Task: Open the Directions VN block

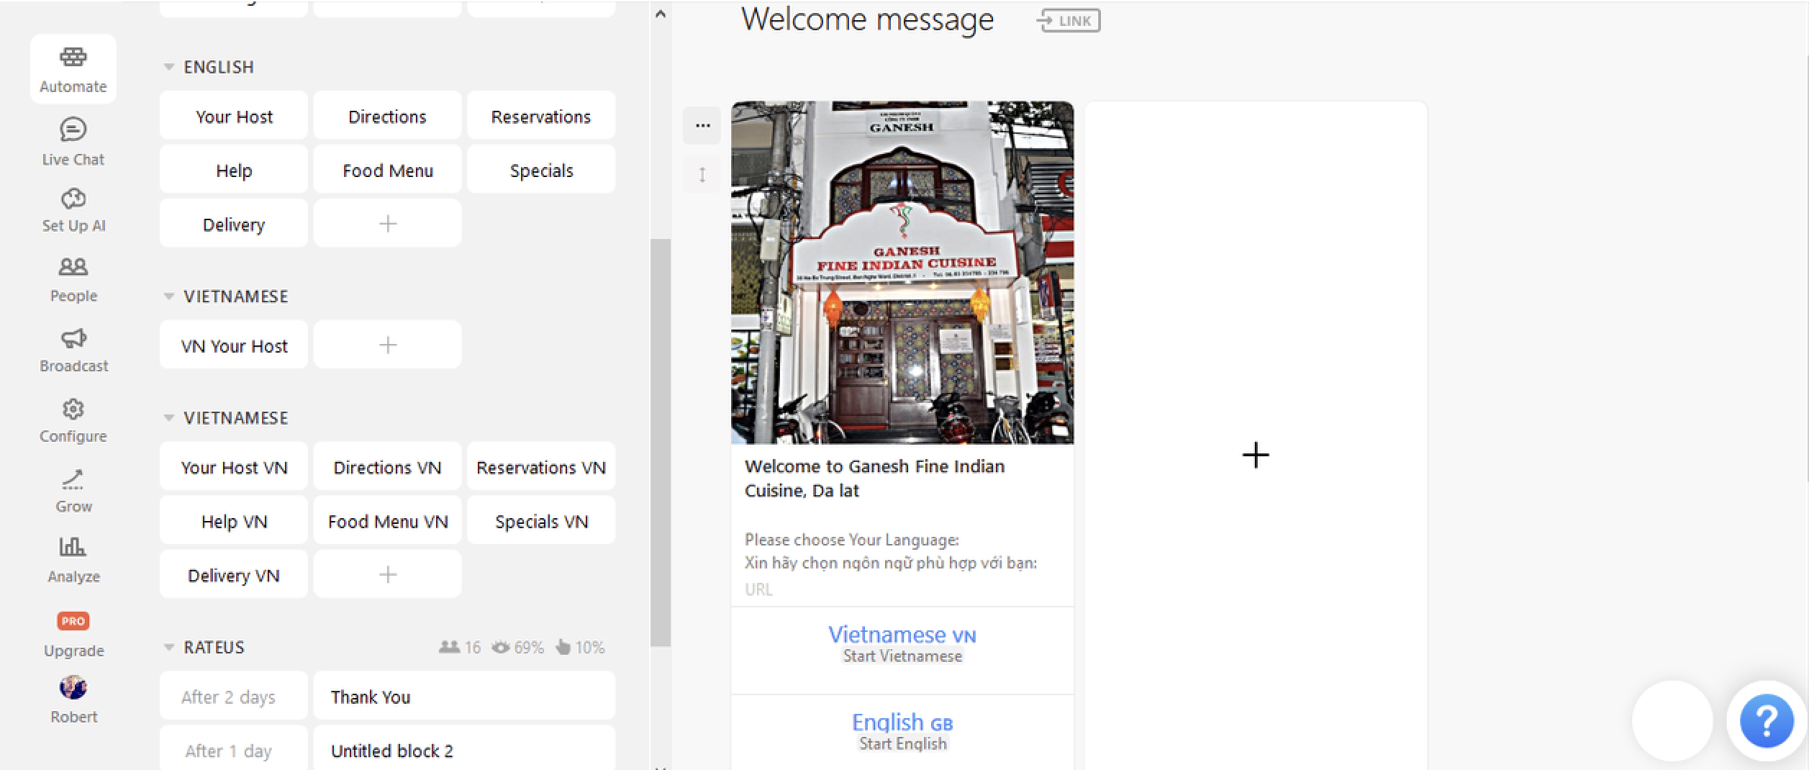Action: [387, 466]
